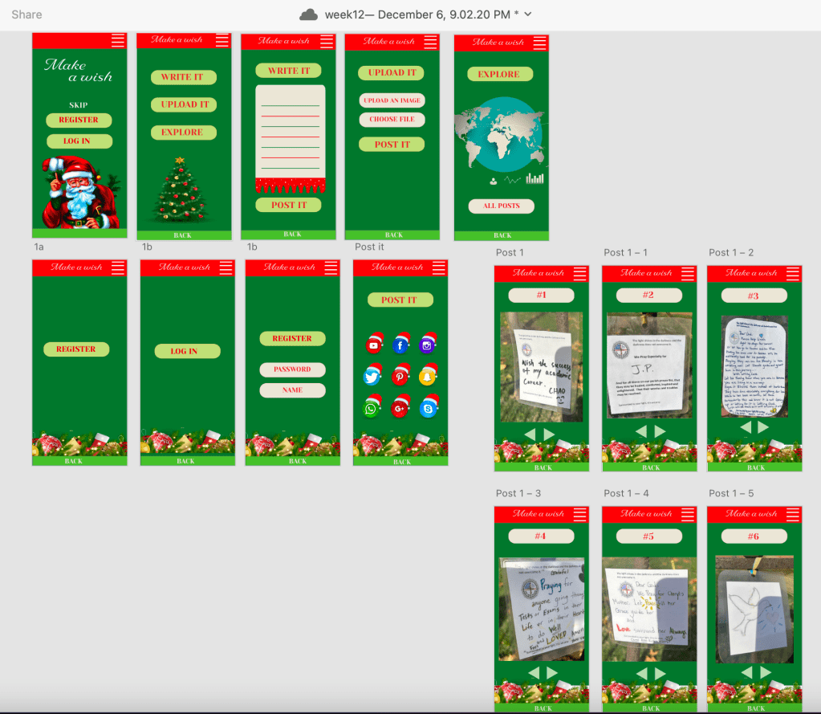Click the Share button
This screenshot has width=821, height=714.
(26, 14)
